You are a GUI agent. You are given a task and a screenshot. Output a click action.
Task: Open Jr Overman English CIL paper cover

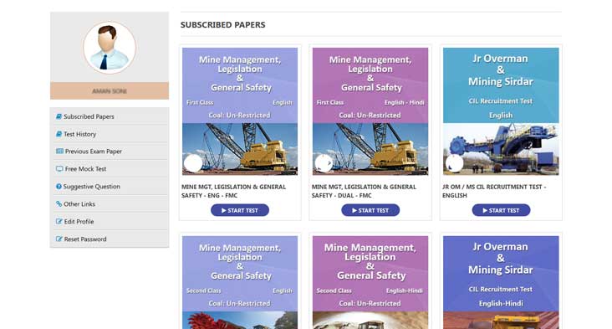click(501, 111)
